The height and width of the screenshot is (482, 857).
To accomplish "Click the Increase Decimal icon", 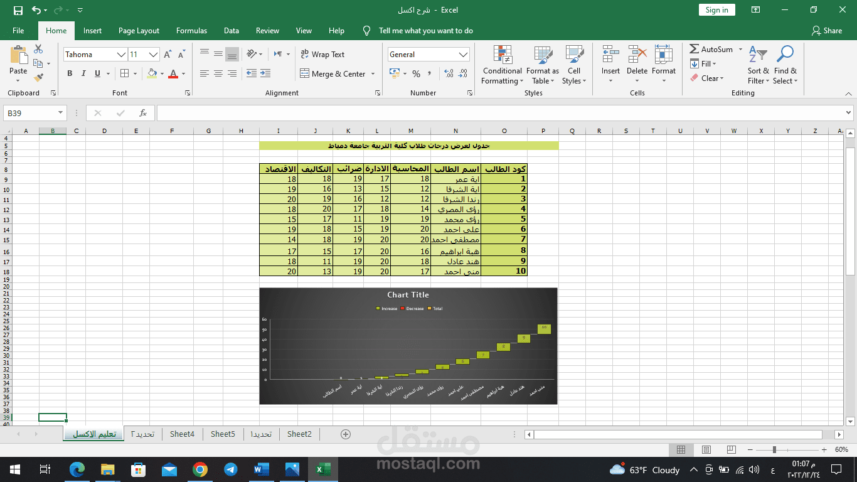I will pos(449,73).
